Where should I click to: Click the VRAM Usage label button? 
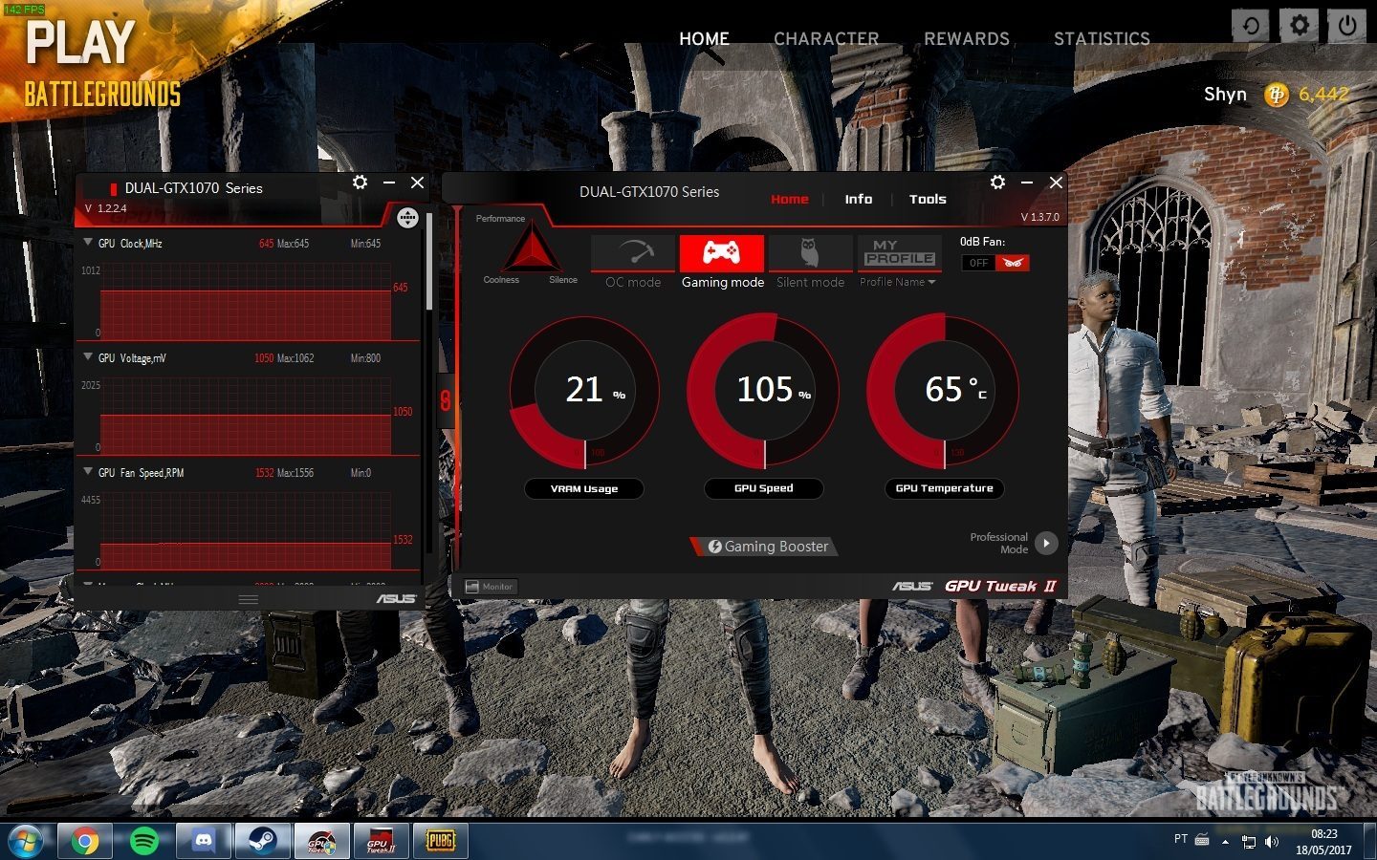584,488
